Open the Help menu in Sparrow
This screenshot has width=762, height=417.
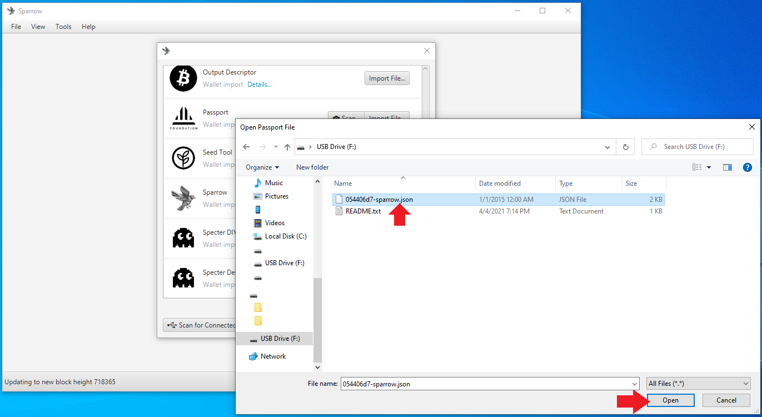click(88, 27)
